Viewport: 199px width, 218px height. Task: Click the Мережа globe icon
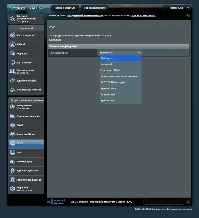tap(12, 53)
